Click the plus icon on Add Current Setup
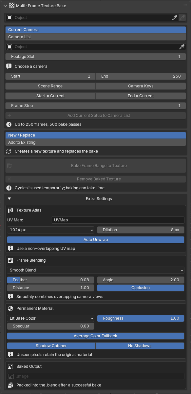The height and width of the screenshot is (394, 191). 10,116
